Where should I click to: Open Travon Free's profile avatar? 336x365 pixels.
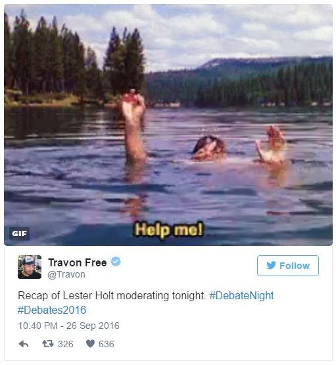coord(30,267)
